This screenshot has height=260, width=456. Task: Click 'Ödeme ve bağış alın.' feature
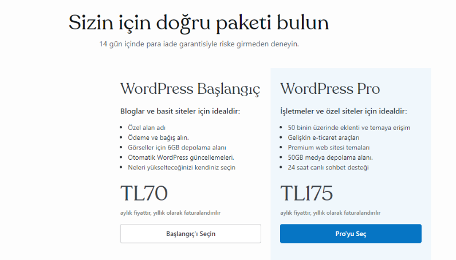158,137
